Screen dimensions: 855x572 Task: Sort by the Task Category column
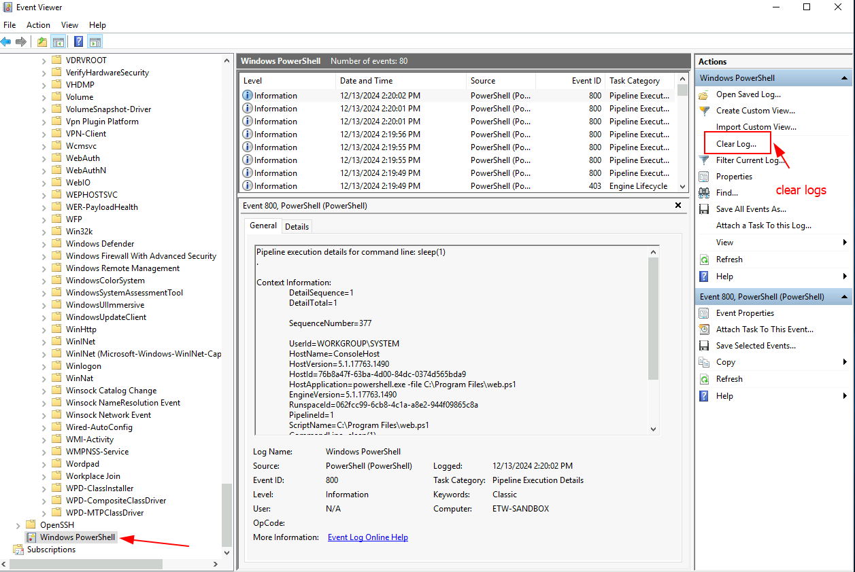(x=640, y=81)
